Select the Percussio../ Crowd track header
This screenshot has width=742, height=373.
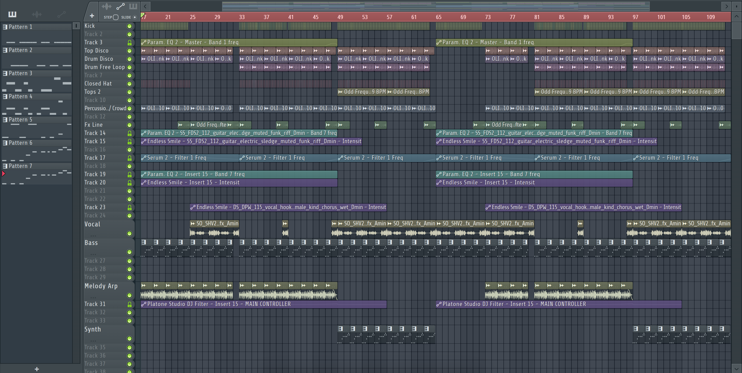coord(109,108)
